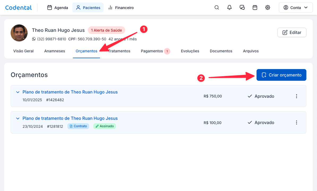This screenshot has height=191, width=317.
Task: Switch to the Pagamentos tab
Action: click(152, 51)
